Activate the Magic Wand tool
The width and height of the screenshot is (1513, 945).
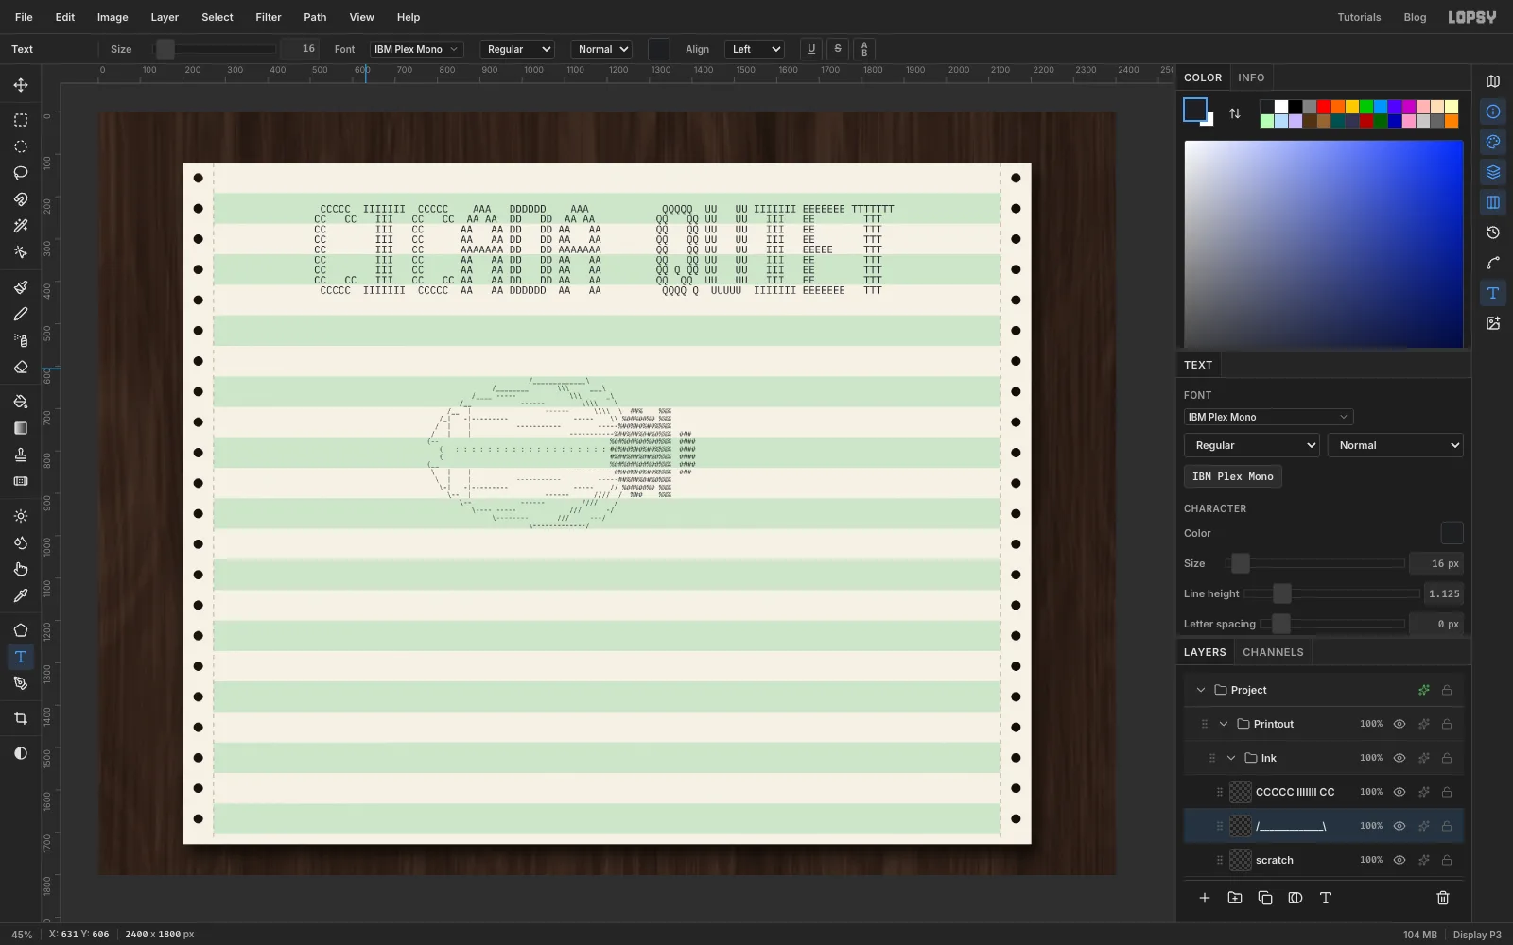pyautogui.click(x=21, y=226)
